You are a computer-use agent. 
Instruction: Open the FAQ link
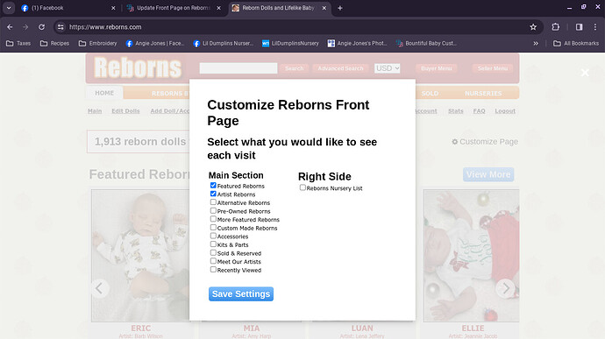click(x=480, y=111)
